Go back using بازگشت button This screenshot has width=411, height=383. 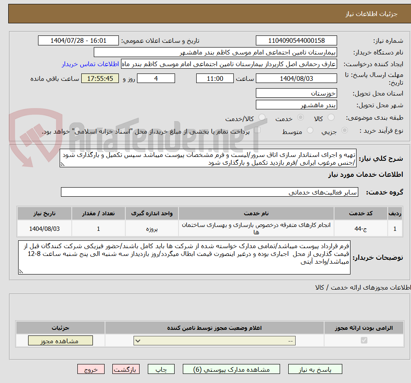pyautogui.click(x=126, y=369)
